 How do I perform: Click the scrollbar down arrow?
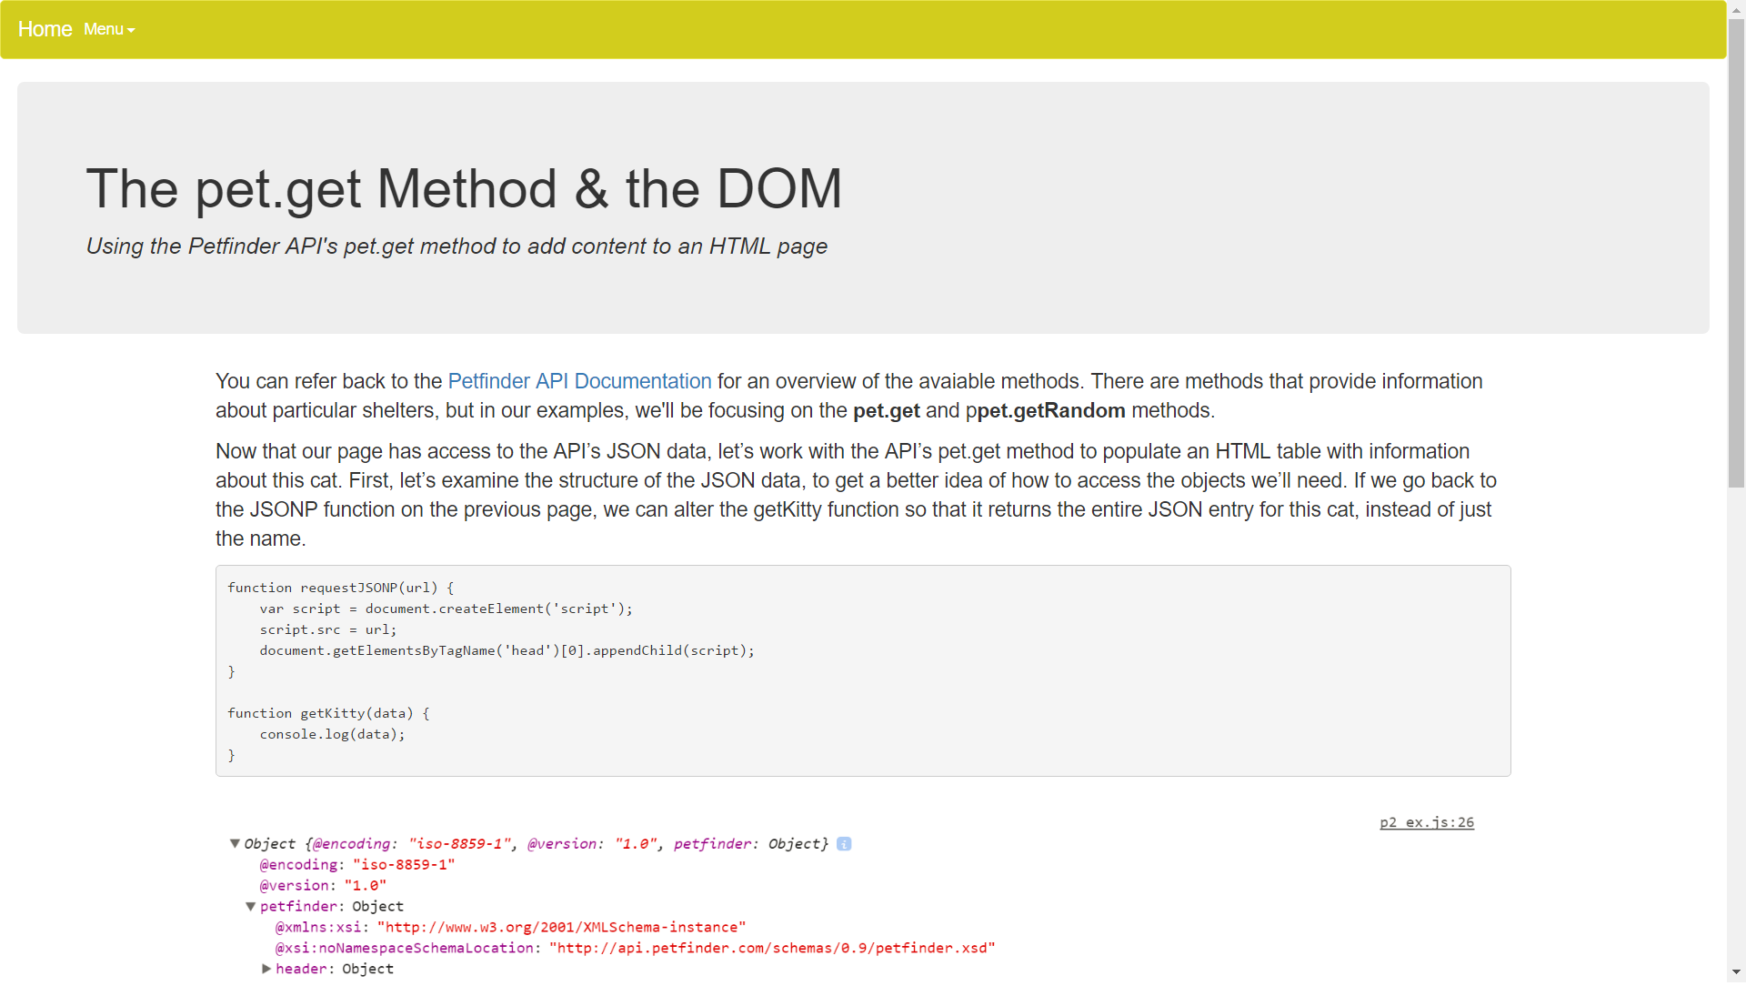(1736, 972)
